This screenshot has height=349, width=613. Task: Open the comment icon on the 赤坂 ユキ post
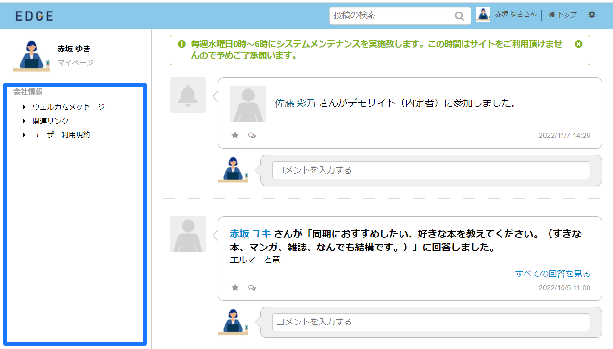pyautogui.click(x=251, y=287)
